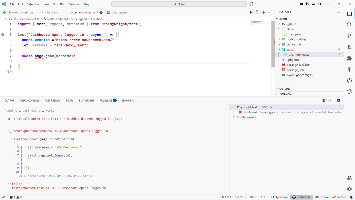Image resolution: width=355 pixels, height=200 pixels.
Task: Open the Extensions view
Action: point(349,58)
